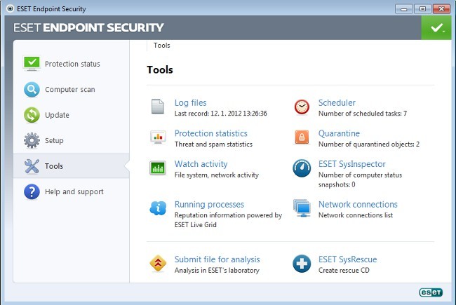Click the green protection status checkmark
This screenshot has width=456, height=305.
point(436,28)
